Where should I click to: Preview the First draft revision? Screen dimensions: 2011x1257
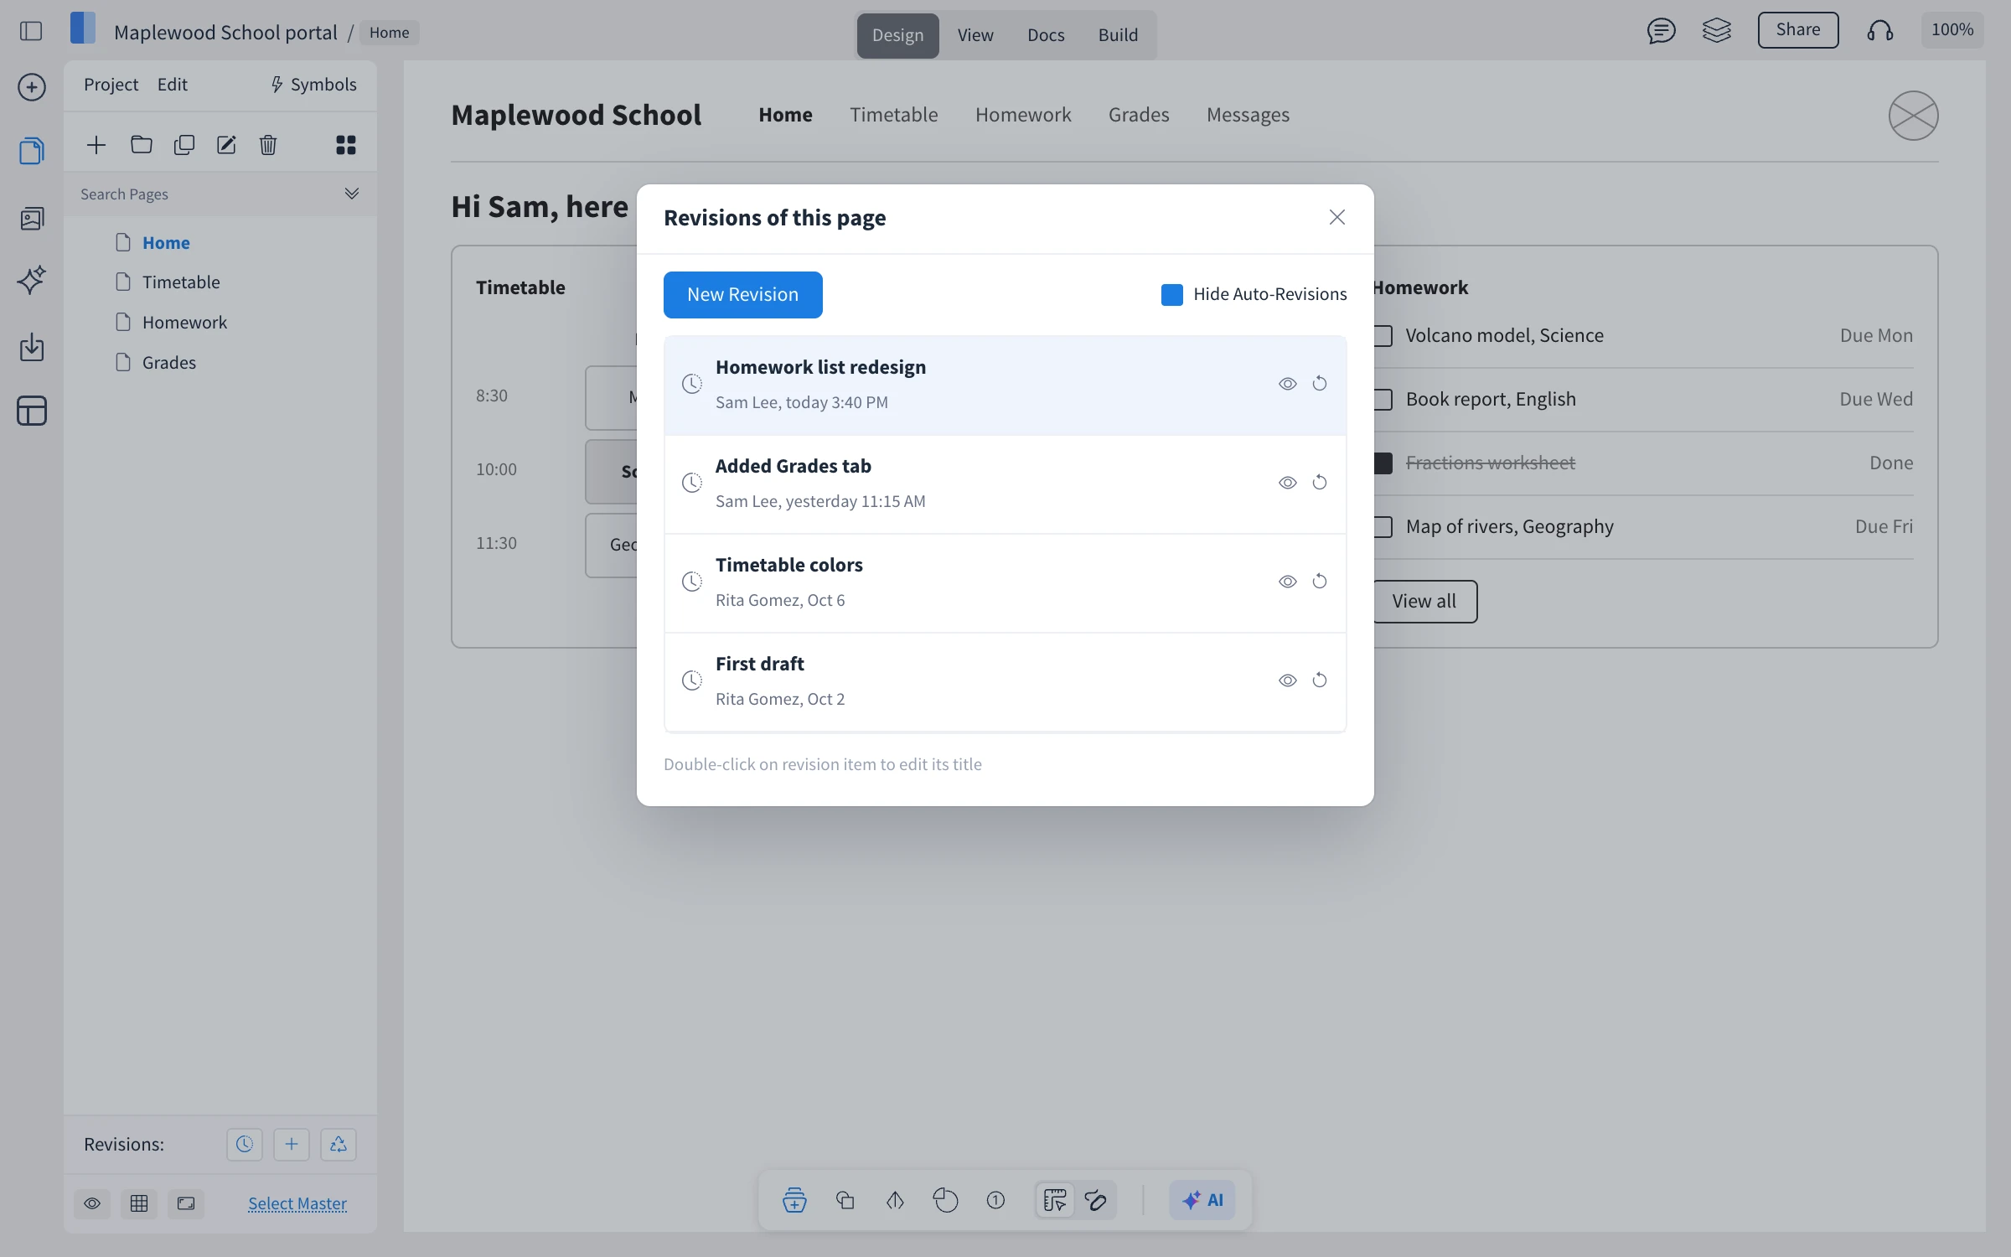point(1288,680)
